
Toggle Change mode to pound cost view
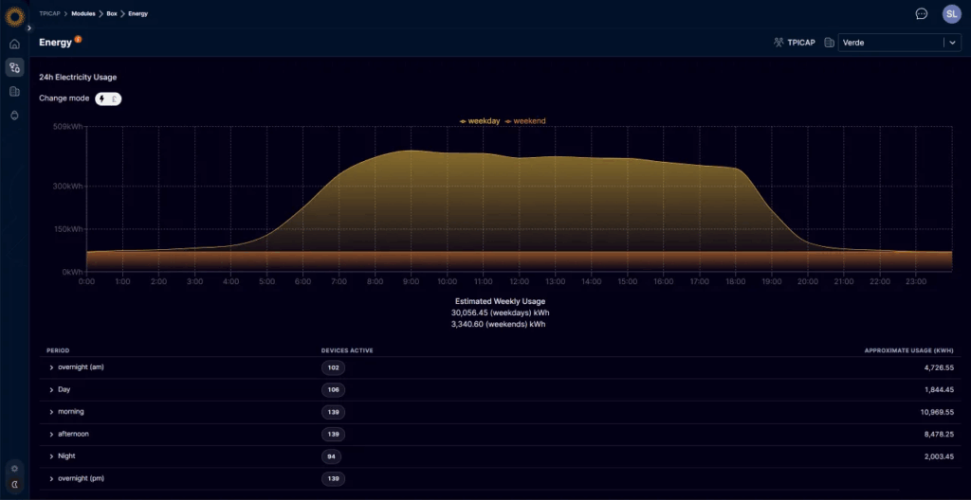(x=115, y=98)
